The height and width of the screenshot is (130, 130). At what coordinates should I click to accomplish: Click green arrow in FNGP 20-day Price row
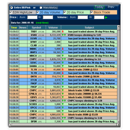pos(62,87)
